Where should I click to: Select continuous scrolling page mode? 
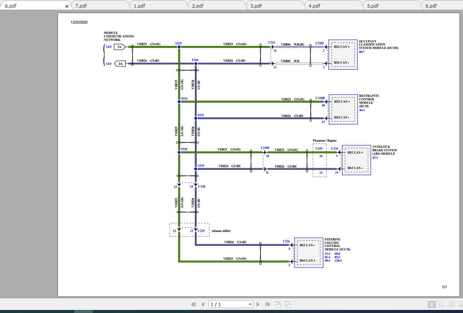tap(441, 304)
